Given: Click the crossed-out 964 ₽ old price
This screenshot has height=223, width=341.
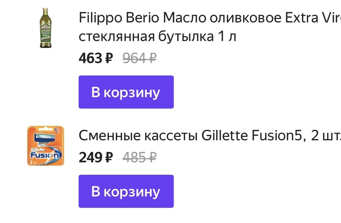Looking at the screenshot, I should pyautogui.click(x=139, y=58).
